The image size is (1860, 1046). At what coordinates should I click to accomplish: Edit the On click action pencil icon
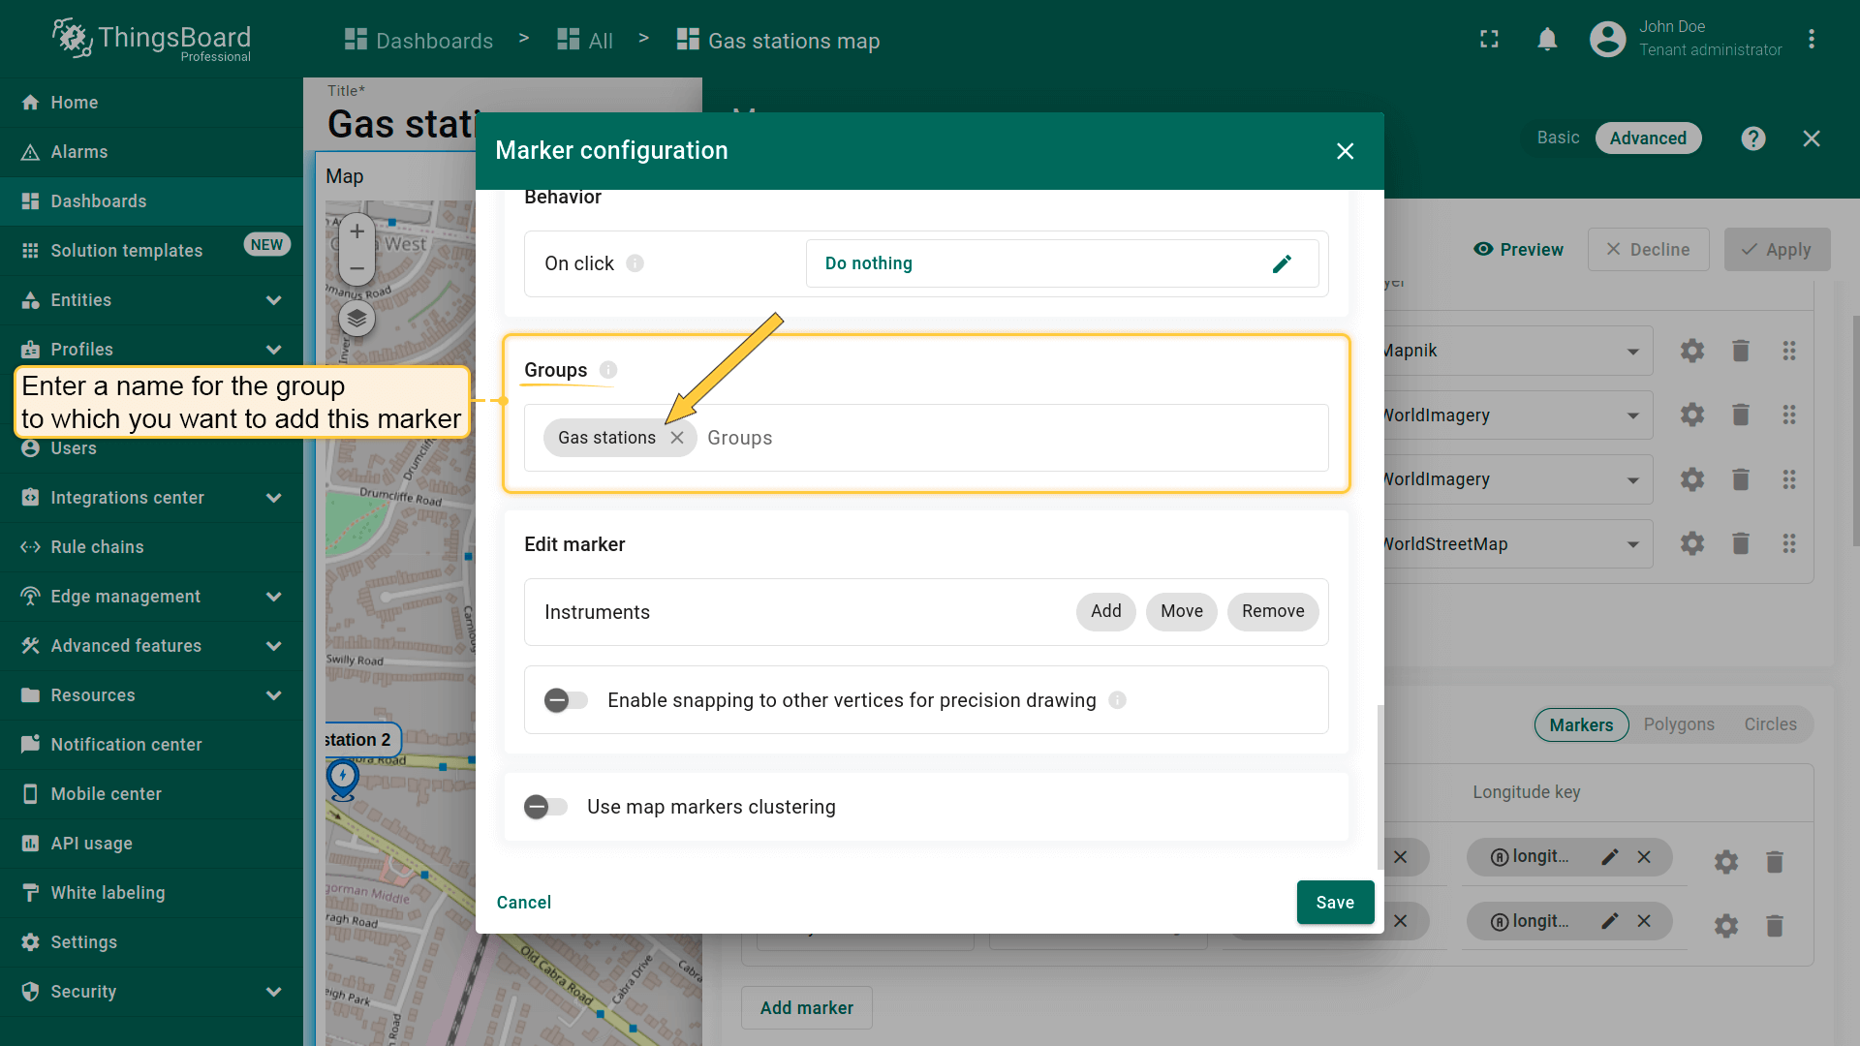1282,263
